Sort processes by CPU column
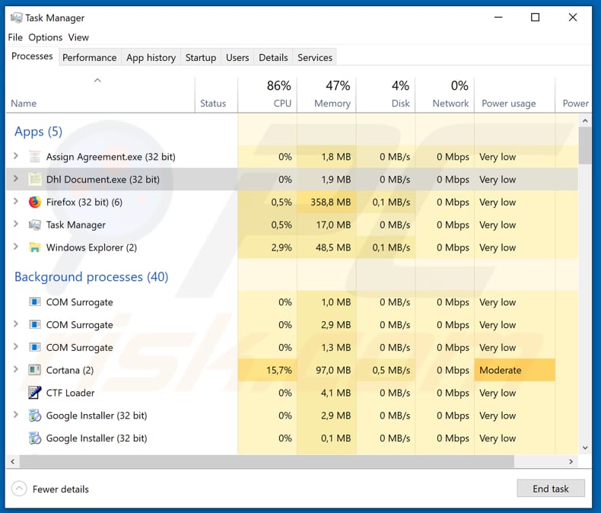The image size is (601, 513). [267, 94]
